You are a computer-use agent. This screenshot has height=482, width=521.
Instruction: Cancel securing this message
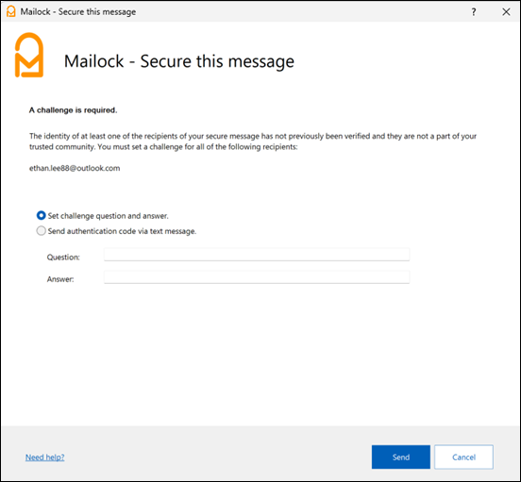[463, 457]
